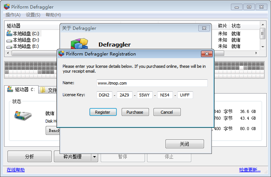Open the 操作(A) menu

[13, 15]
